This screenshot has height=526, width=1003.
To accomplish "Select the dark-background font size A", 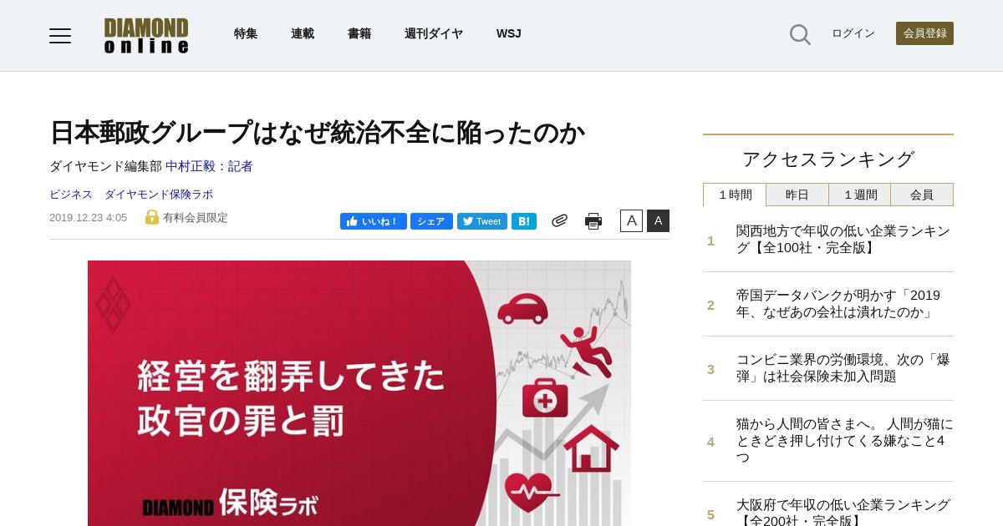I will (x=658, y=220).
